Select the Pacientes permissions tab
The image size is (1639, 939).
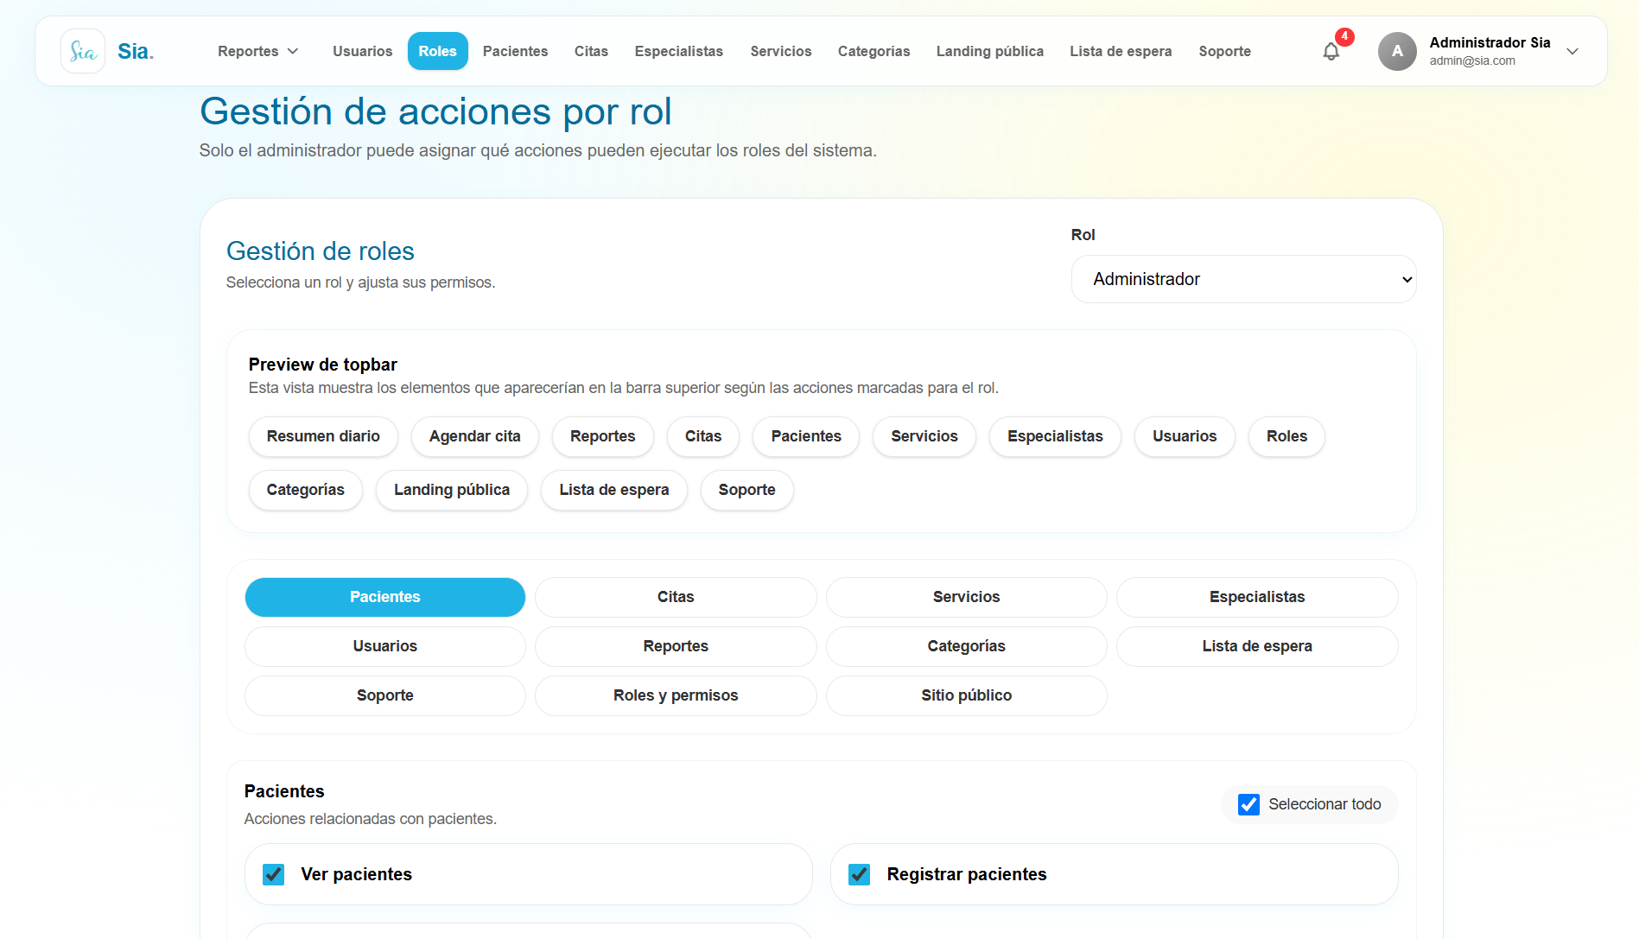(385, 597)
